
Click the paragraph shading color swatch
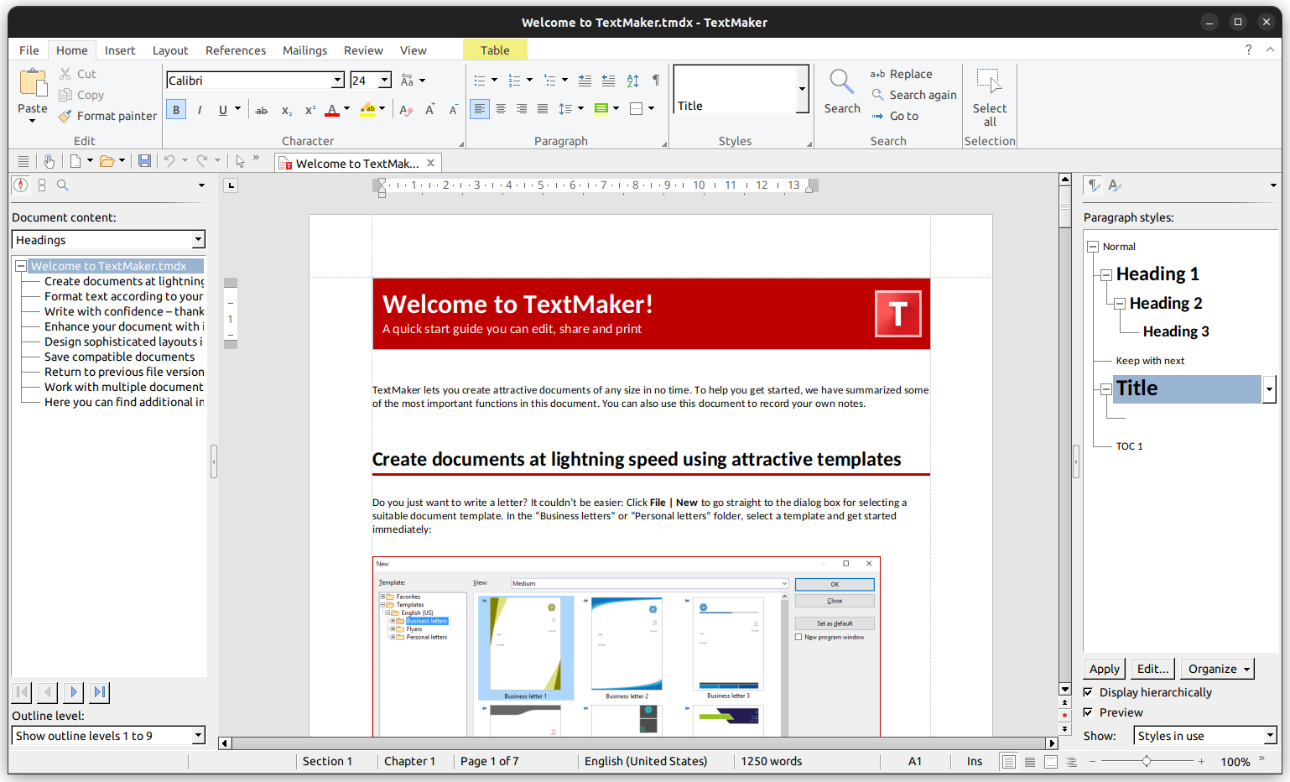[601, 109]
